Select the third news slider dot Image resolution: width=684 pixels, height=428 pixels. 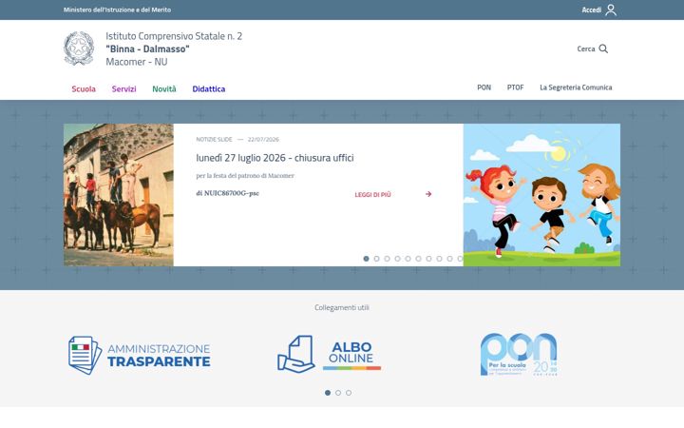coord(387,259)
